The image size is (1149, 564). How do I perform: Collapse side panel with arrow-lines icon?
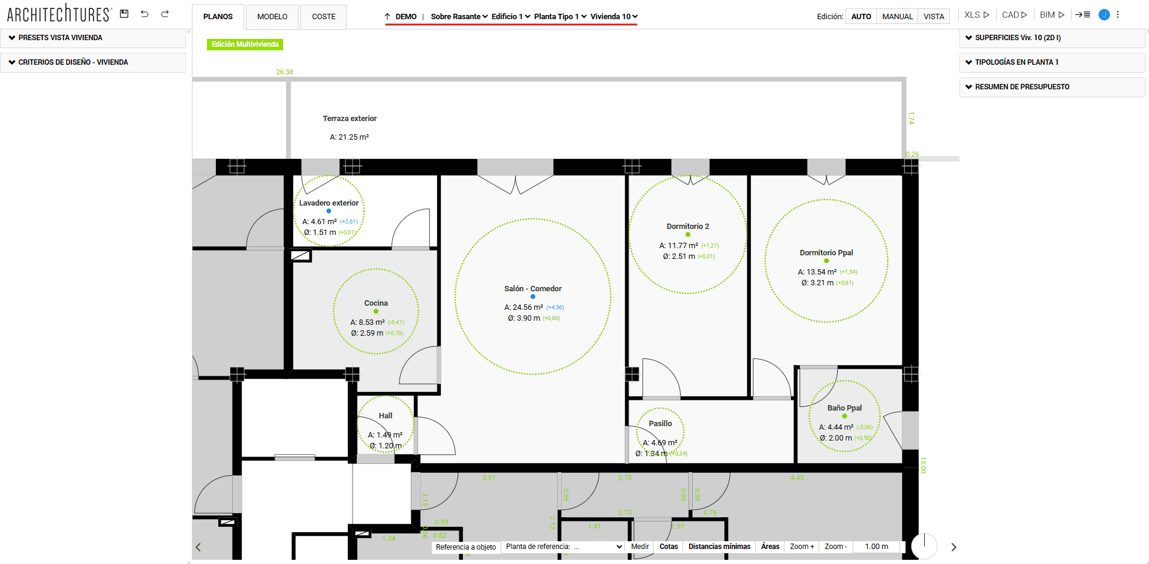[x=1082, y=15]
